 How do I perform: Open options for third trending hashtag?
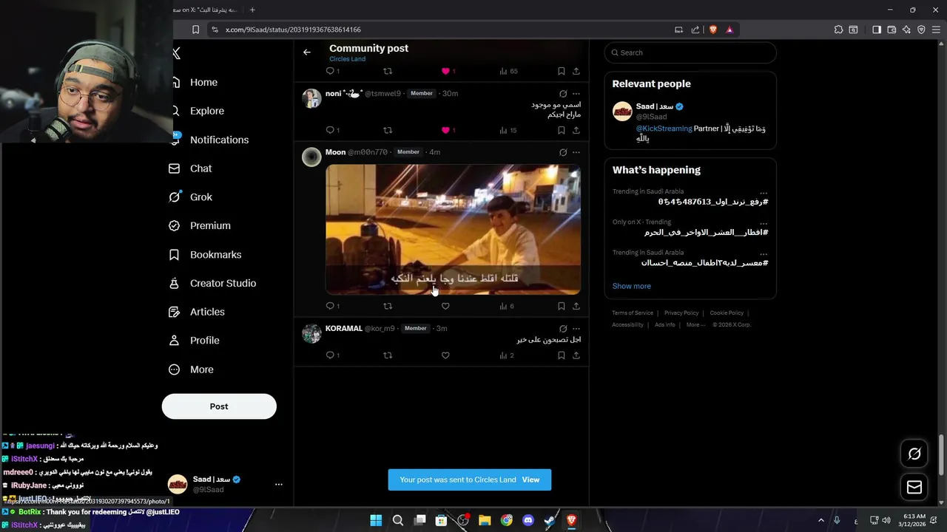(x=764, y=253)
